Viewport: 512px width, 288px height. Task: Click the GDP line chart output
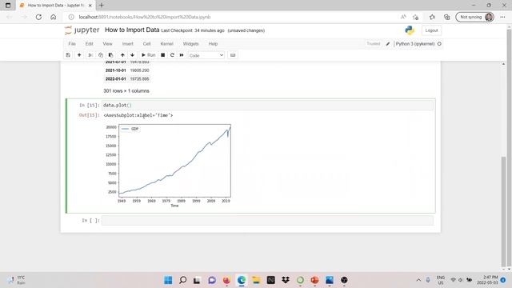point(169,166)
